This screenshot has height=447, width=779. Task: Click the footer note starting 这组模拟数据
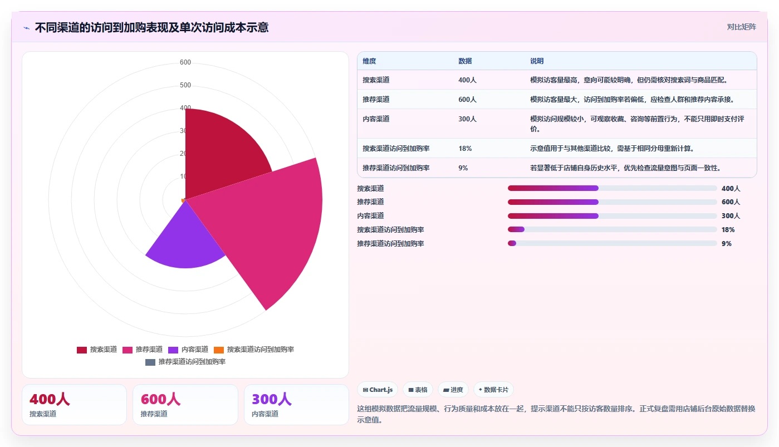pos(557,414)
